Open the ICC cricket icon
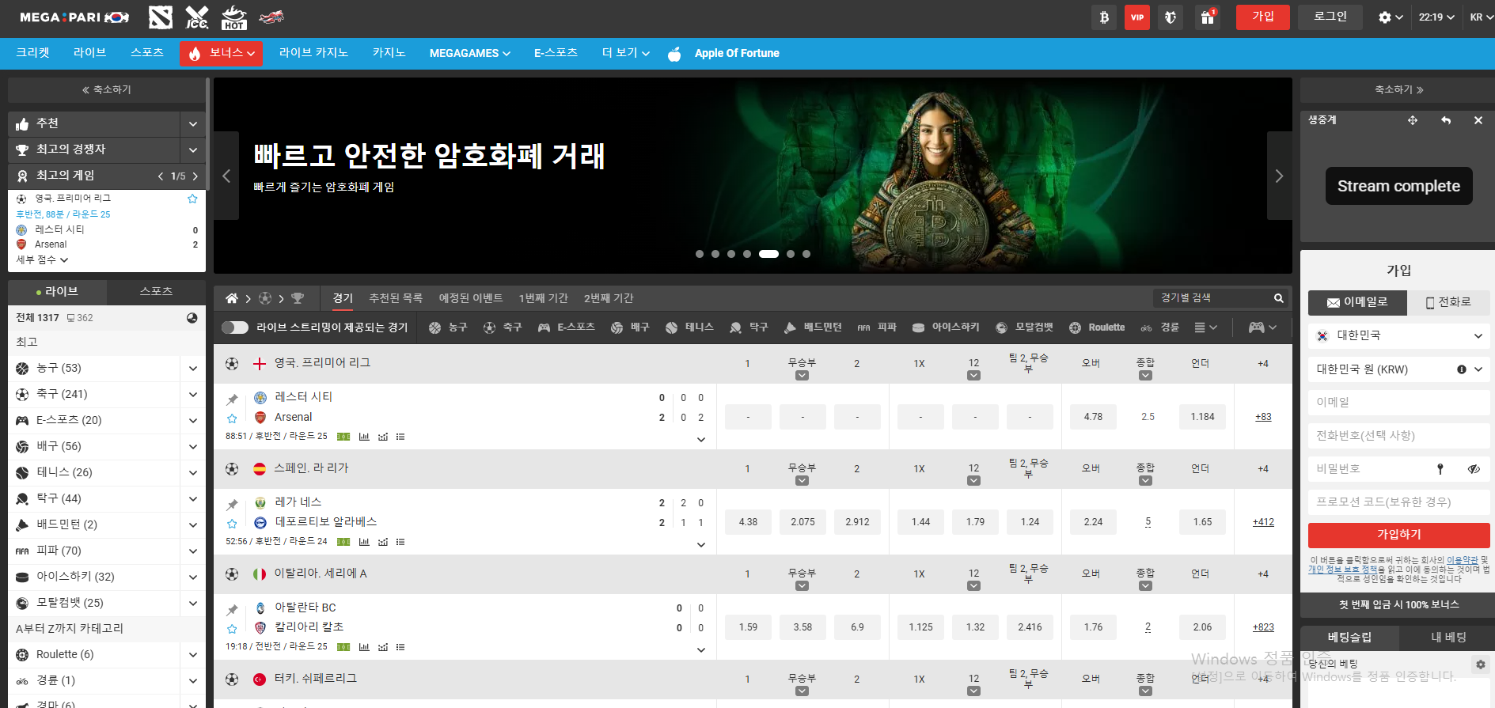The image size is (1495, 708). point(197,17)
